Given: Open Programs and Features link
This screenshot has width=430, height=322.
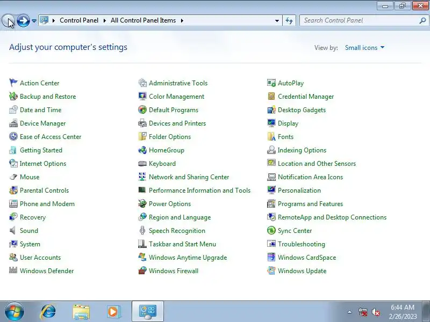Looking at the screenshot, I should tap(310, 204).
